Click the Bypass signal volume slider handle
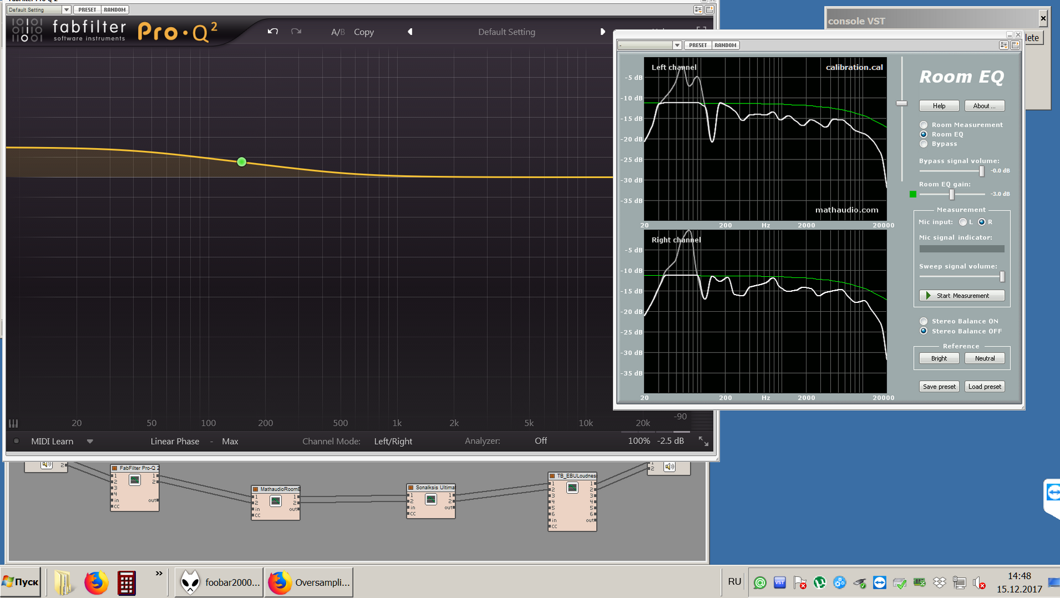Viewport: 1060px width, 598px height. tap(981, 171)
